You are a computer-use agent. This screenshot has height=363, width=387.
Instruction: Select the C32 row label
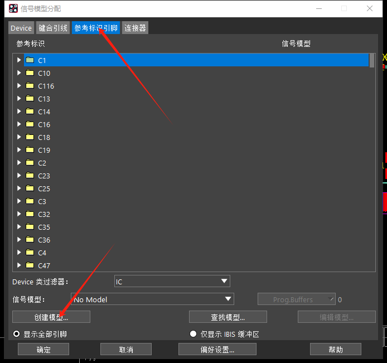click(x=44, y=215)
